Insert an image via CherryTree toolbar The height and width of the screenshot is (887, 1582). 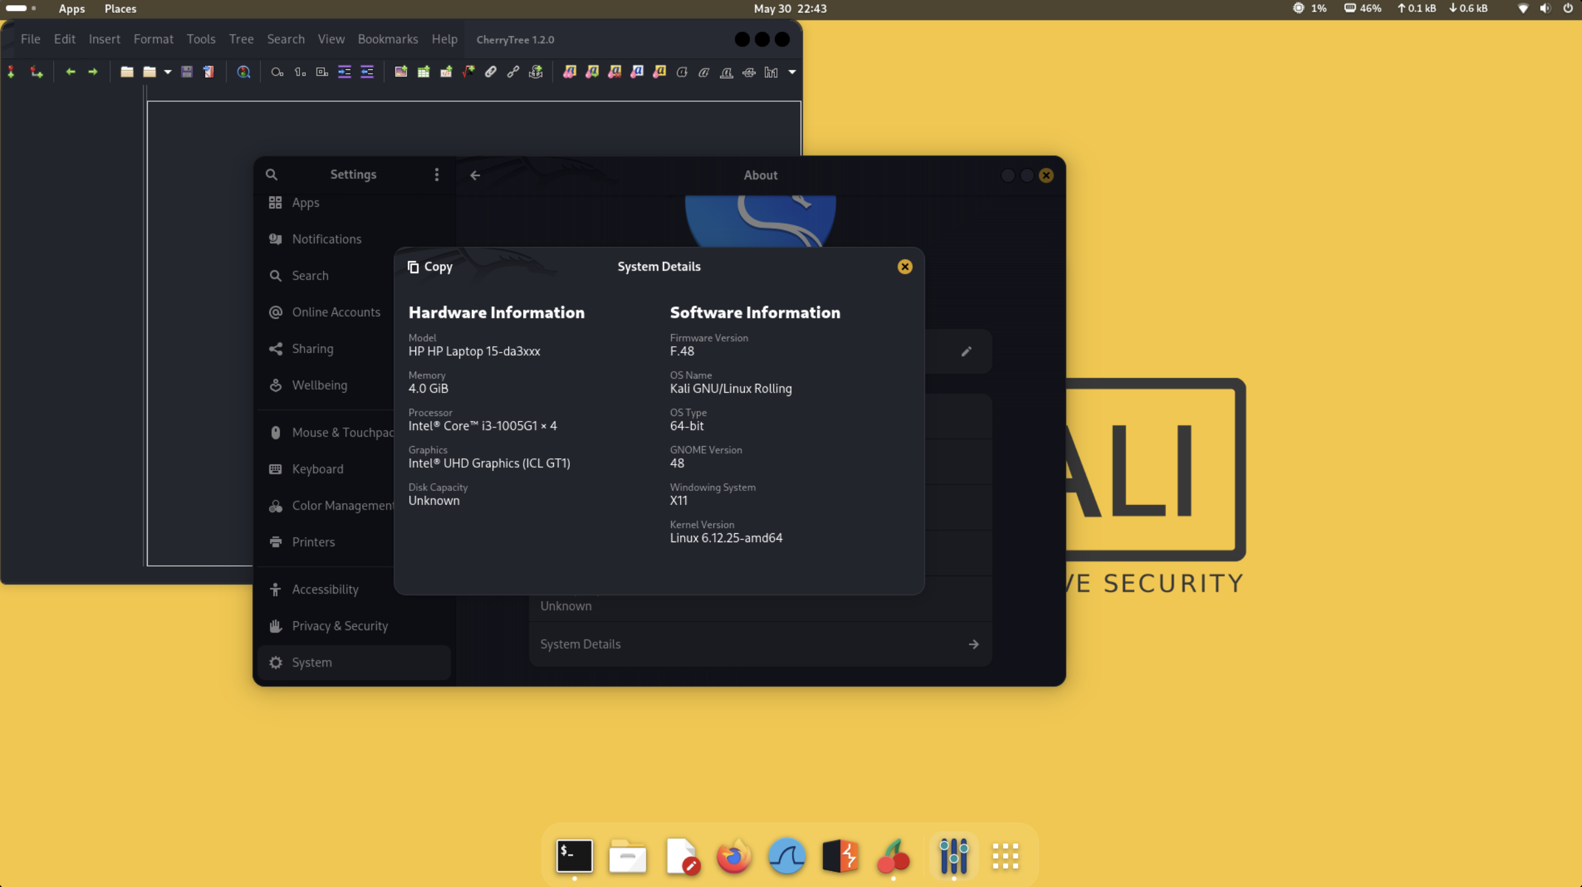click(401, 72)
